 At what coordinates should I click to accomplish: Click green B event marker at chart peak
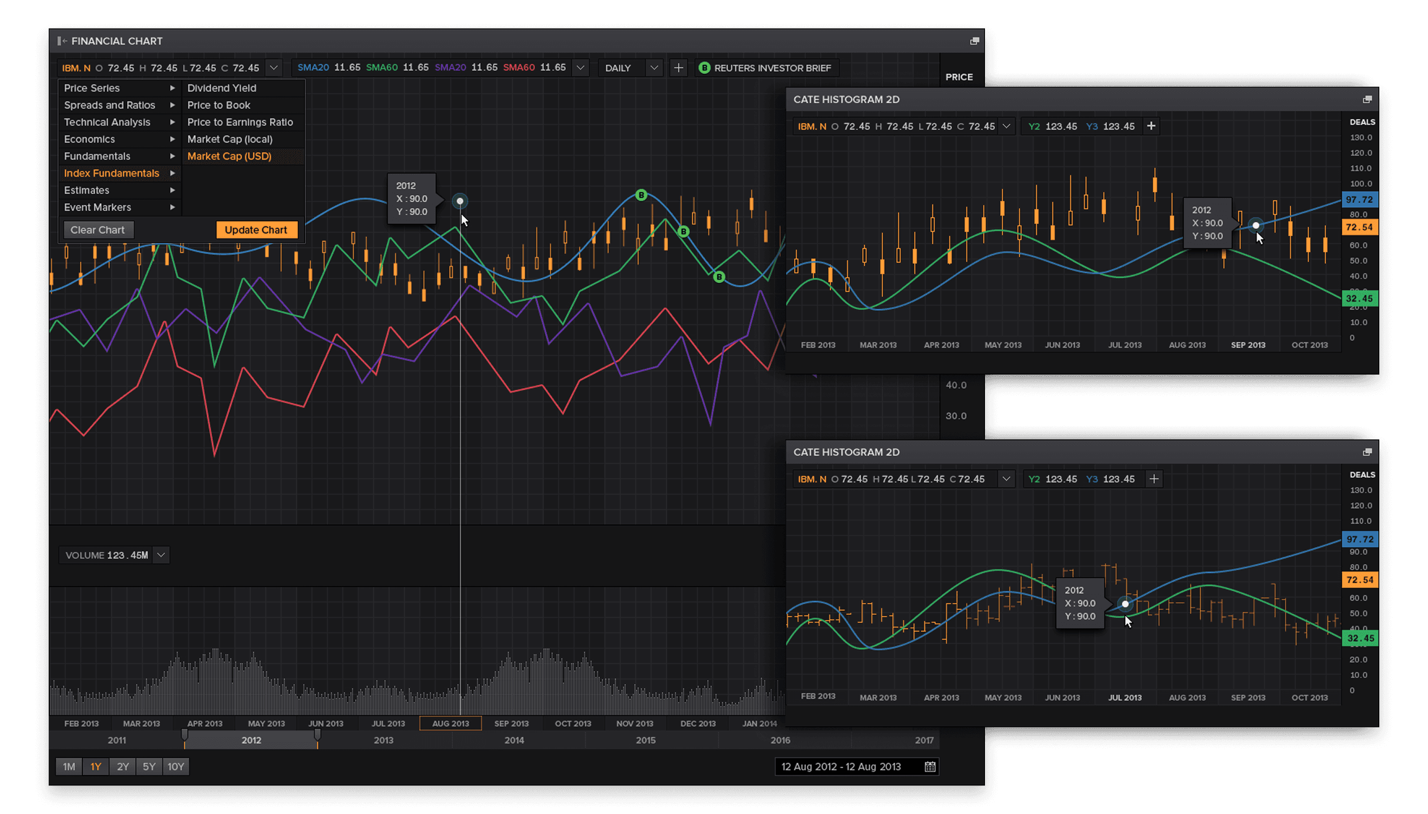tap(641, 195)
